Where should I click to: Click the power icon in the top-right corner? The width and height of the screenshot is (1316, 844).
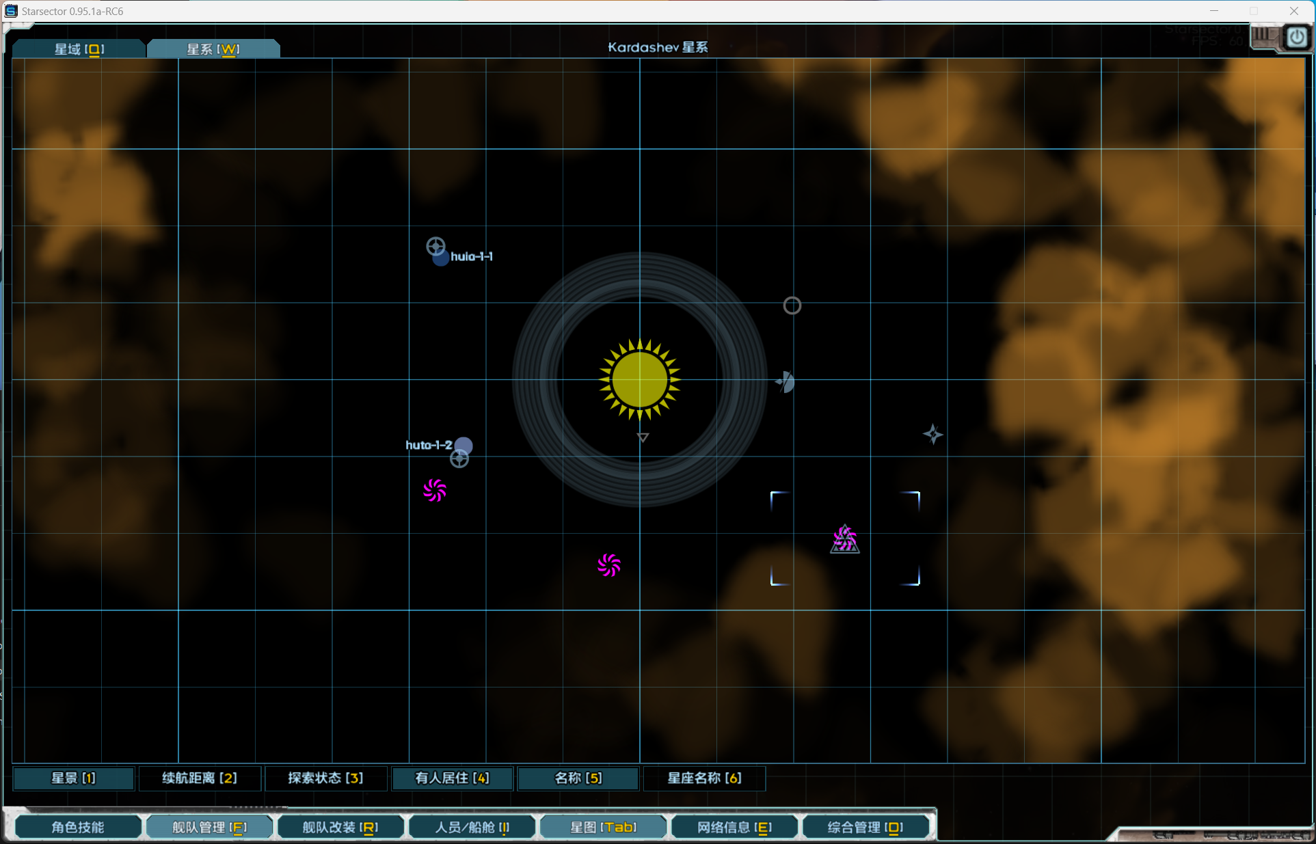point(1296,38)
